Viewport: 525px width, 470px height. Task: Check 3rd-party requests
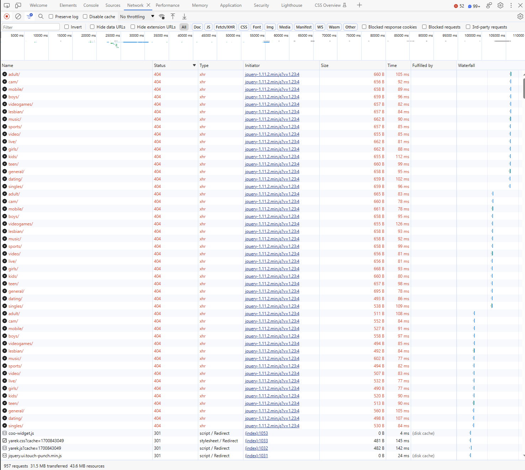tap(468, 27)
